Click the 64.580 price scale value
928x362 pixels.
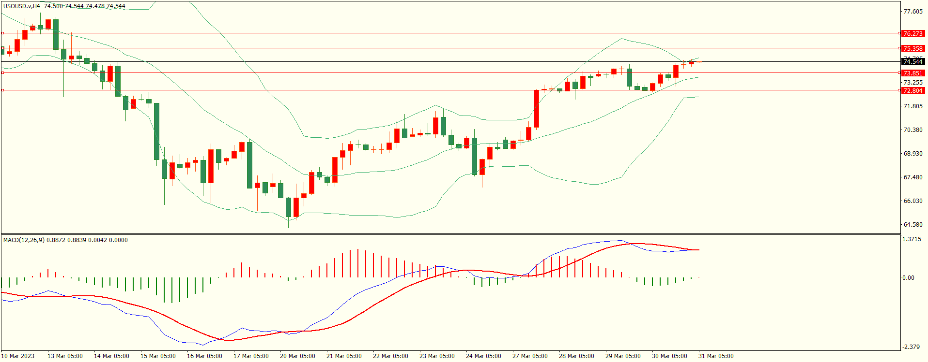pyautogui.click(x=913, y=225)
